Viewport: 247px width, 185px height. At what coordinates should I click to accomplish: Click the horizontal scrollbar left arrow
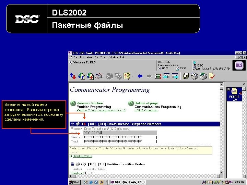click(x=71, y=176)
